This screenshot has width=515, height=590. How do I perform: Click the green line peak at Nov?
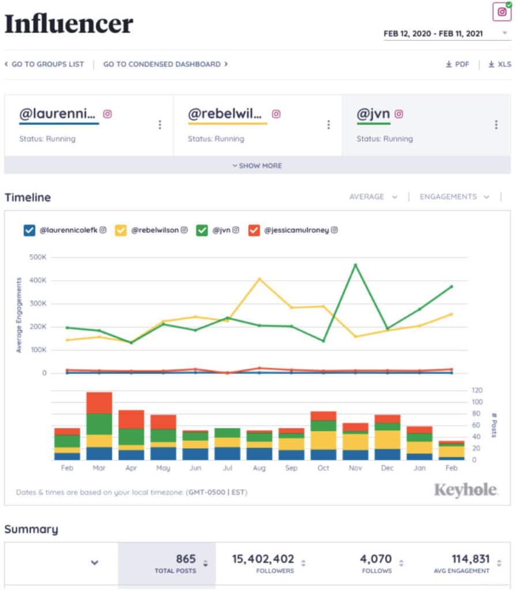coord(355,265)
